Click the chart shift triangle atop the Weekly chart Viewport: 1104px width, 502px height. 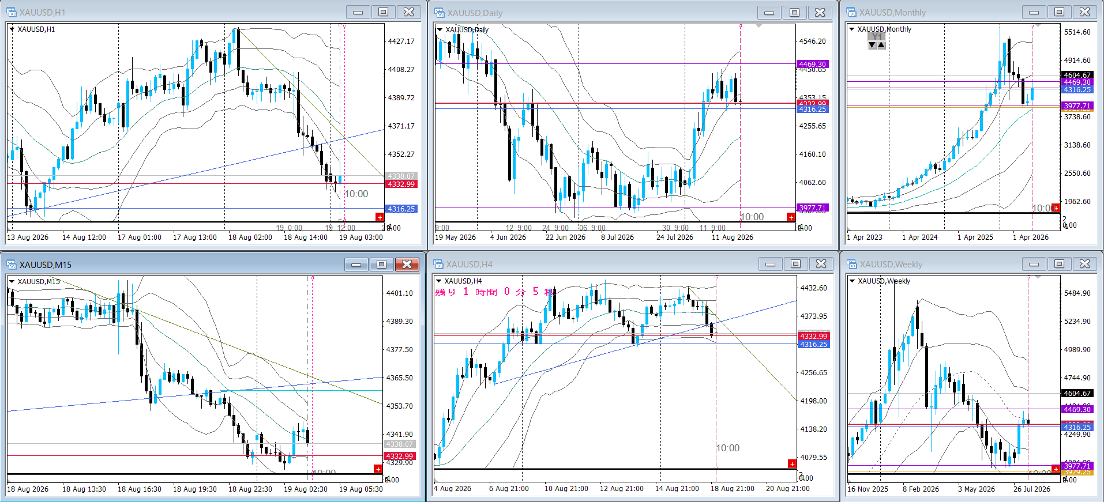click(1038, 278)
